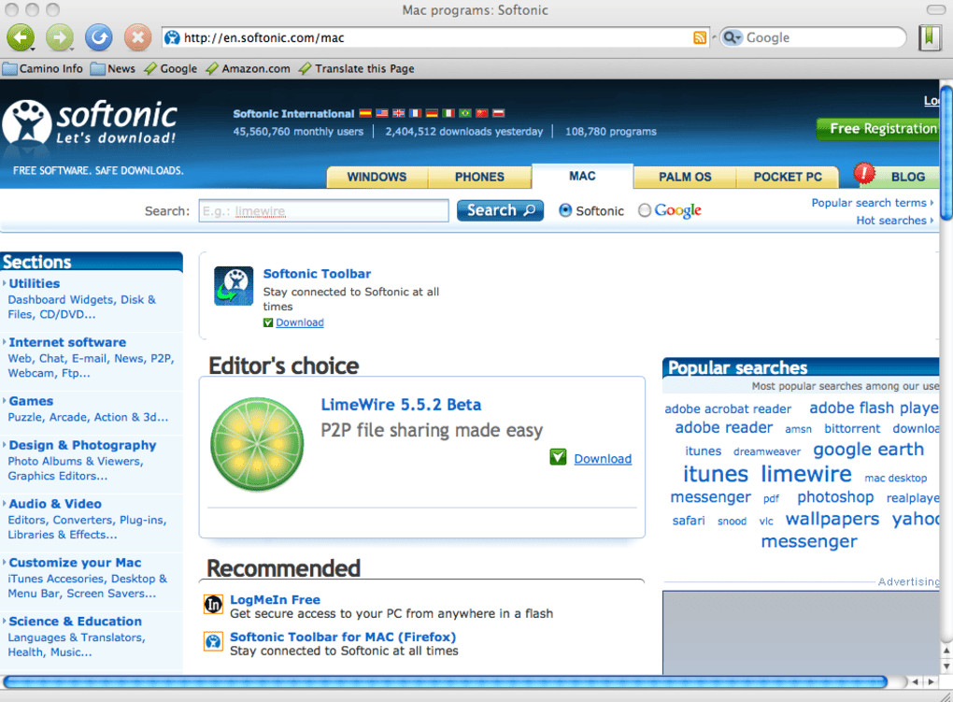Click the LimeWire lime slice icon
Image resolution: width=953 pixels, height=702 pixels.
(257, 444)
